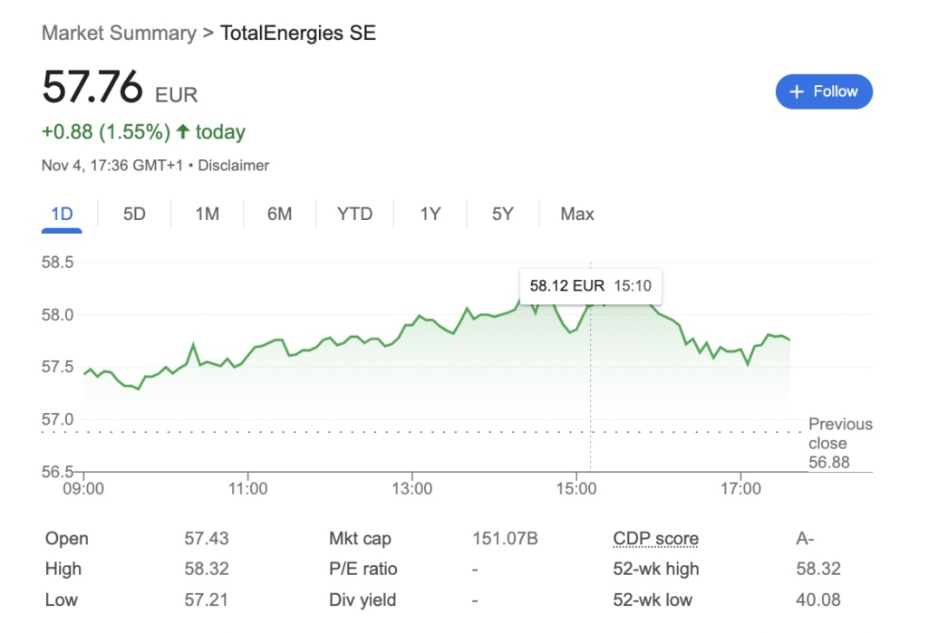Viewport: 928px width, 633px height.
Task: Click the 56.5 y-axis label
Action: [57, 472]
